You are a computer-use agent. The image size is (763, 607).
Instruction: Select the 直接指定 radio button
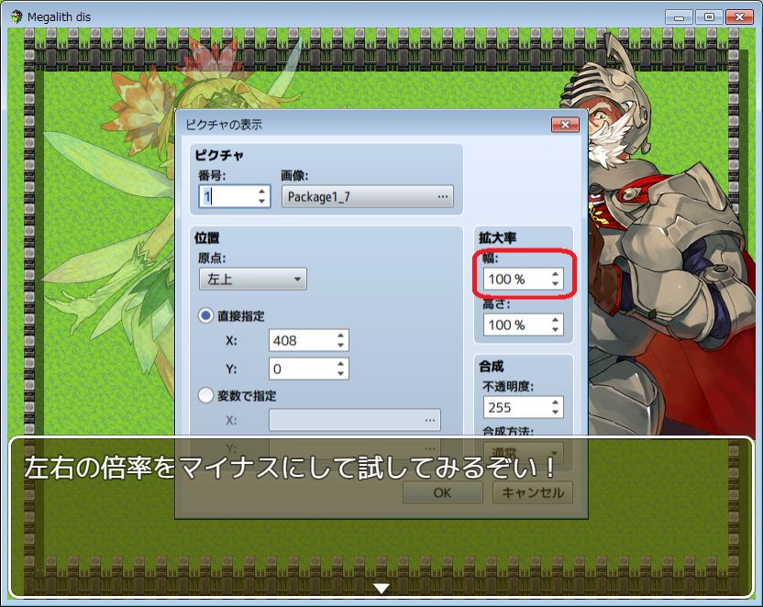point(205,315)
